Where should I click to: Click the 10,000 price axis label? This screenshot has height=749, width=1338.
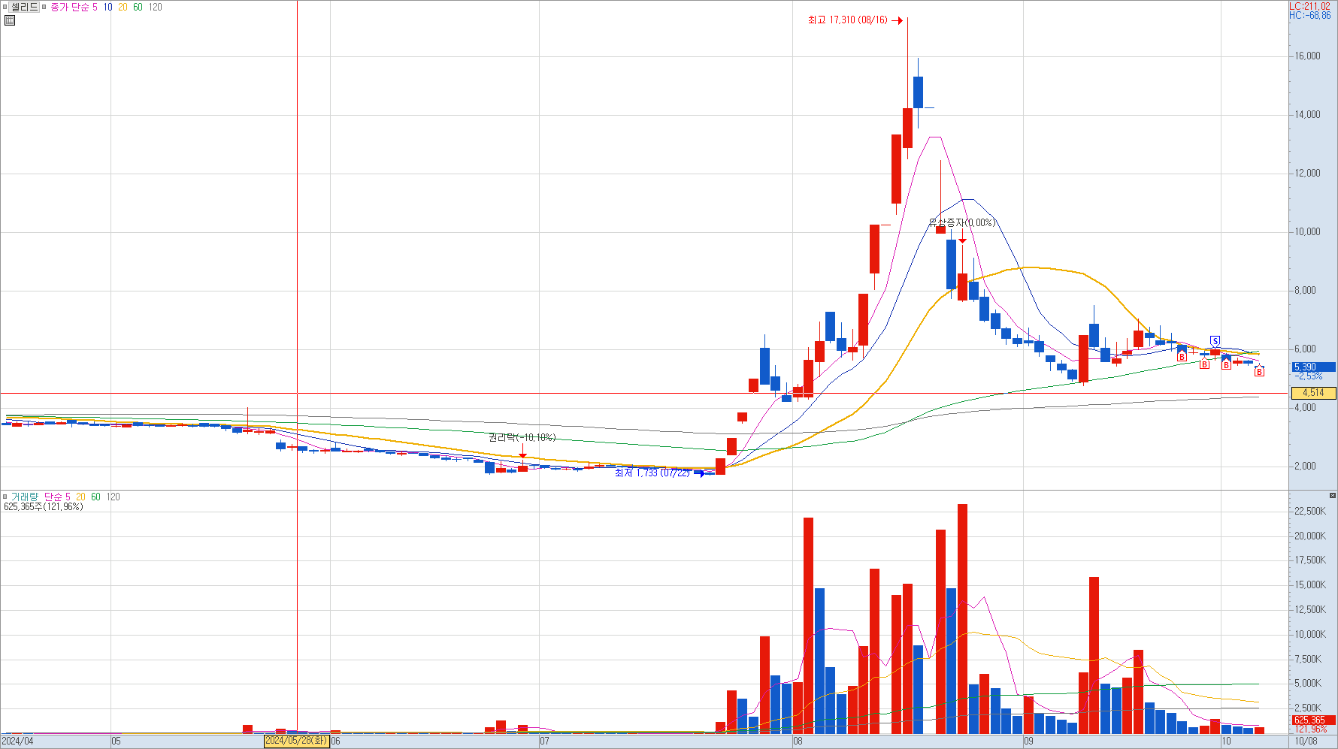click(1306, 232)
